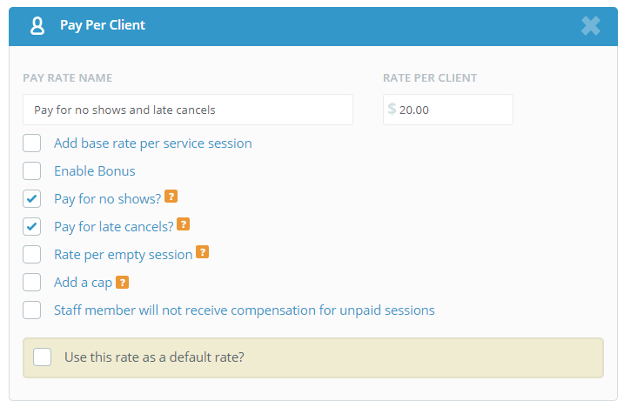
Task: Click the Add base rate per service session label
Action: coord(153,143)
